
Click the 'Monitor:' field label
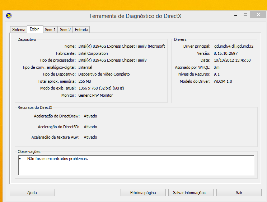[x=69, y=95]
